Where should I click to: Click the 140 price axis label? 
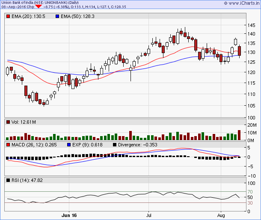[x=251, y=34]
